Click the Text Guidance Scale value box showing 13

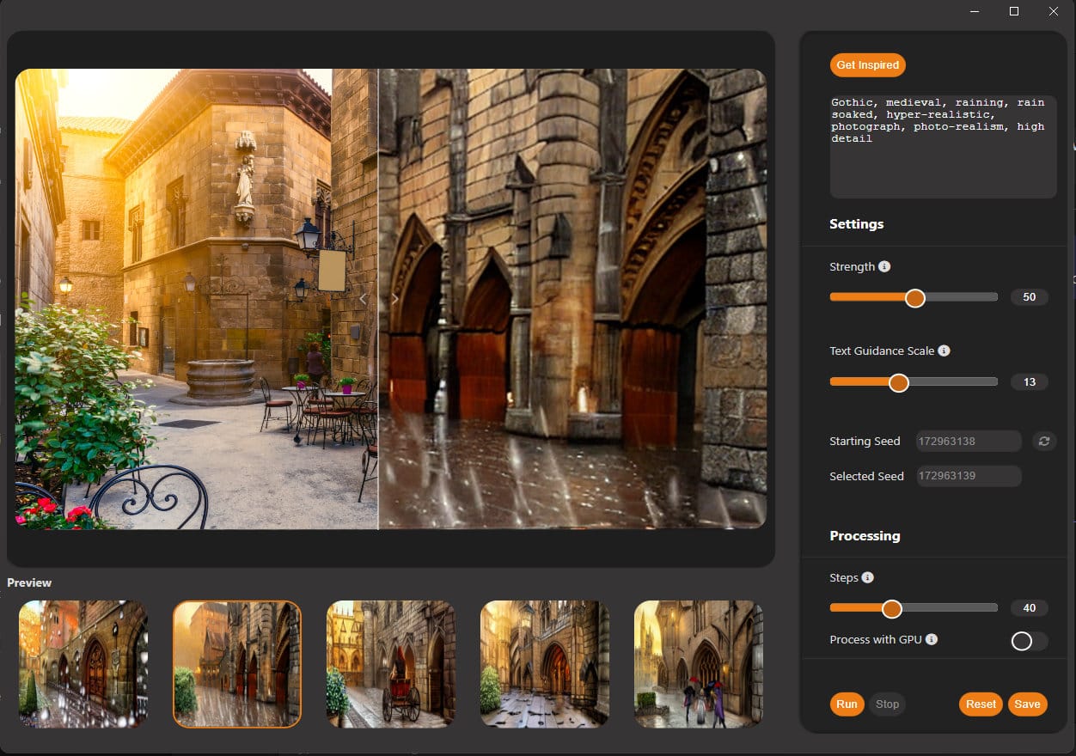click(x=1029, y=382)
